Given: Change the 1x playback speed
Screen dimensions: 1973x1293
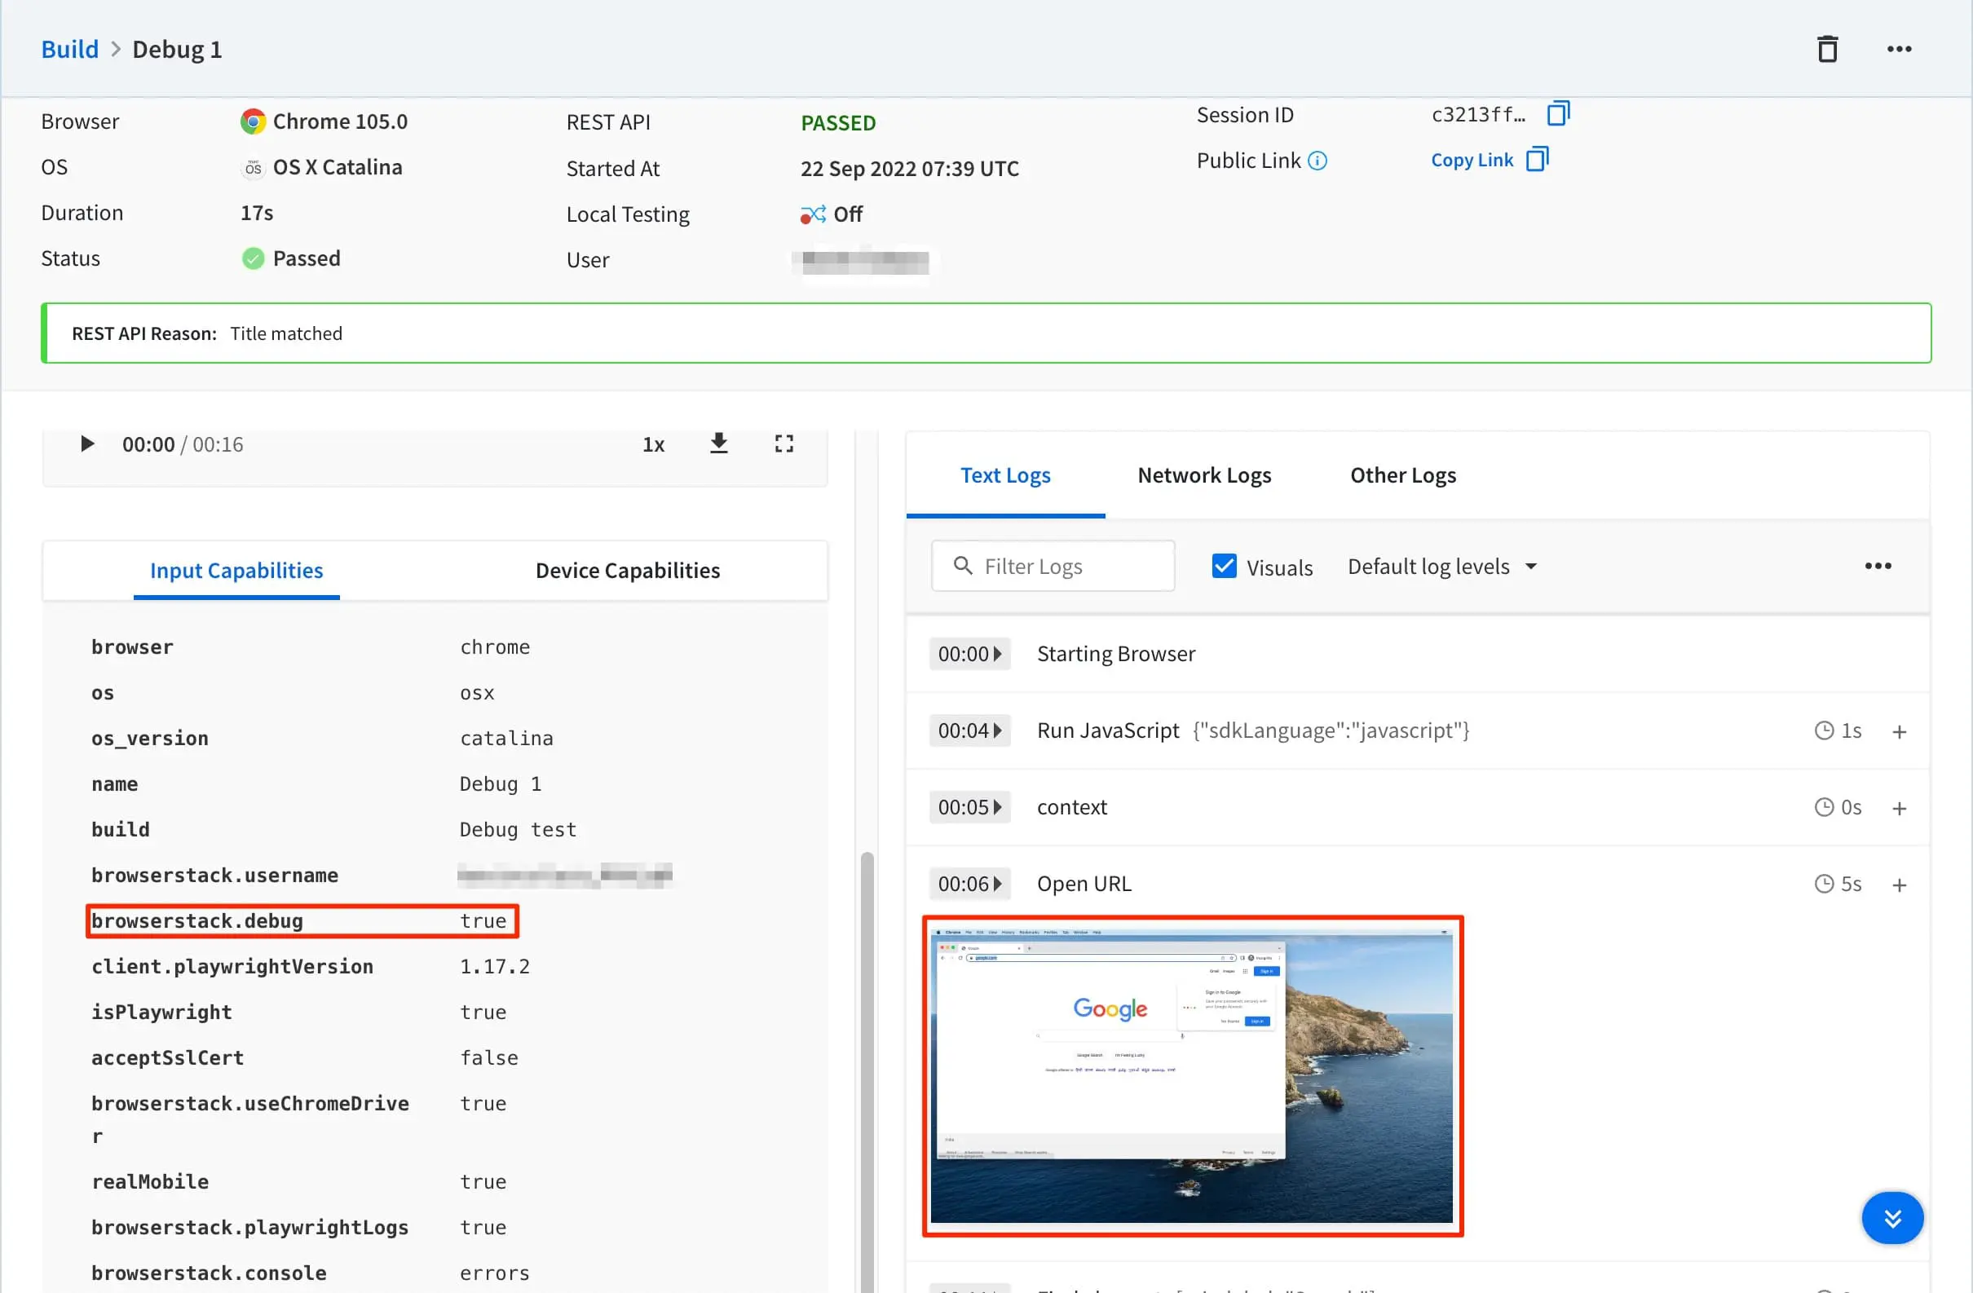Looking at the screenshot, I should coord(653,445).
